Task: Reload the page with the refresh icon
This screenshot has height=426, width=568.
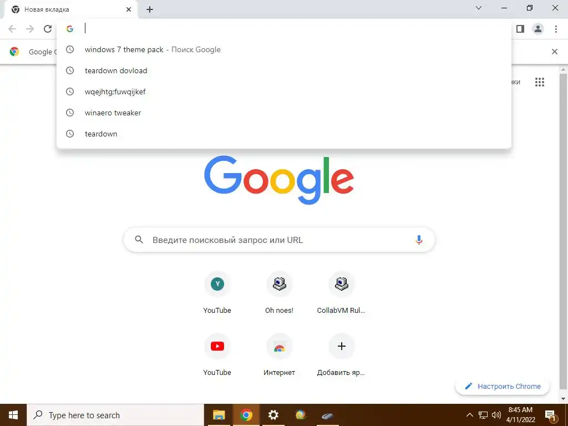Action: (x=48, y=29)
